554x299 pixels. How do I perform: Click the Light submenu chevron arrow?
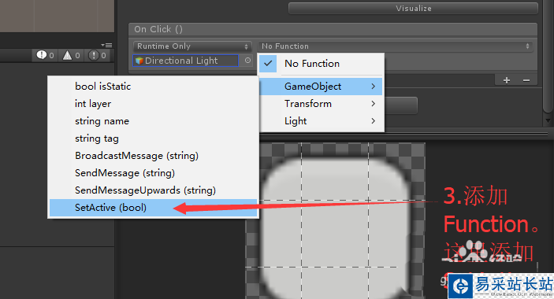[374, 121]
